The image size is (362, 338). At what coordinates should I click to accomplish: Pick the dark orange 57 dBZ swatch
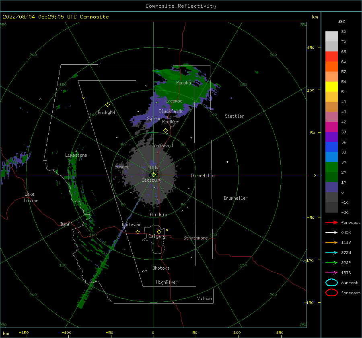pos(331,66)
